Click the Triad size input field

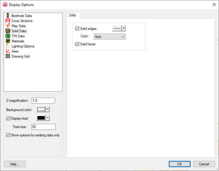click(x=43, y=127)
